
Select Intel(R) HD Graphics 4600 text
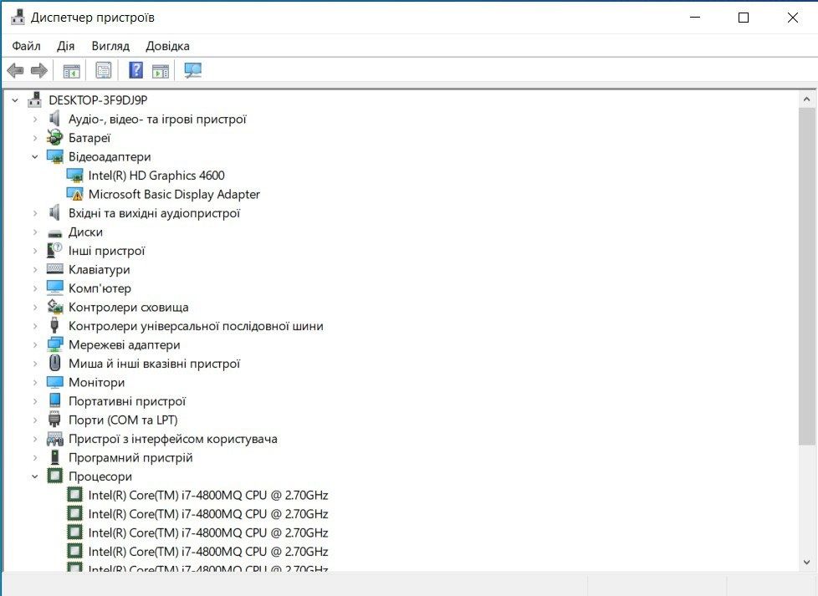pos(156,176)
